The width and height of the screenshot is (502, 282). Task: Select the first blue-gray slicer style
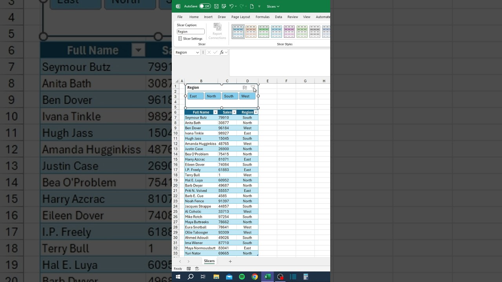pos(238,31)
